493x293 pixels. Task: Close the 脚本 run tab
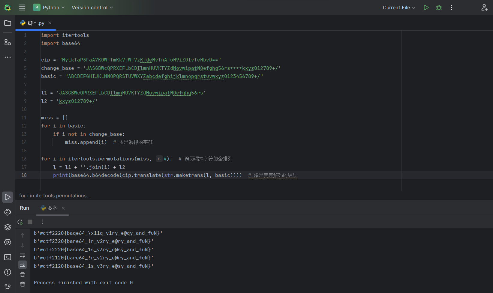(x=63, y=208)
